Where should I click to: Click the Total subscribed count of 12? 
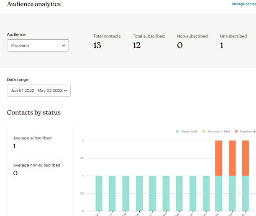[x=137, y=45]
